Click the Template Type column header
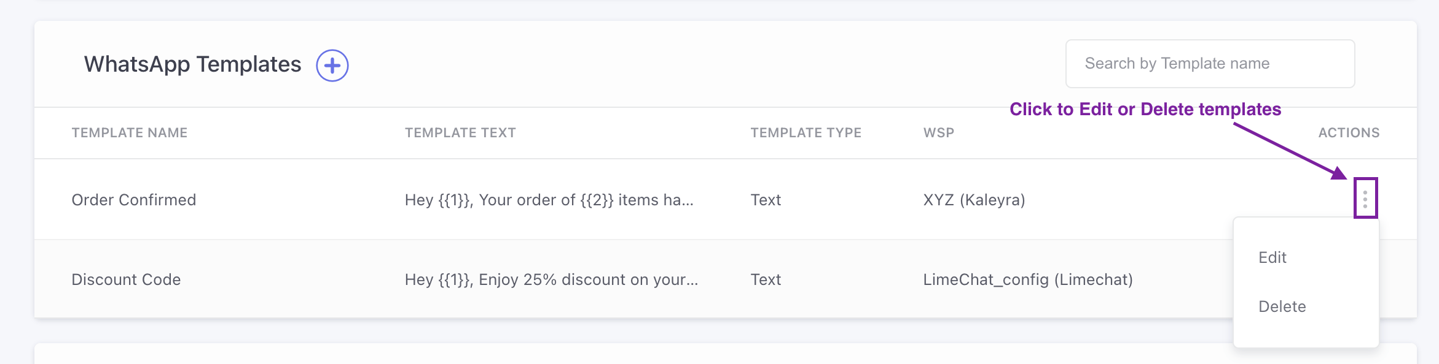The height and width of the screenshot is (364, 1439). (806, 133)
